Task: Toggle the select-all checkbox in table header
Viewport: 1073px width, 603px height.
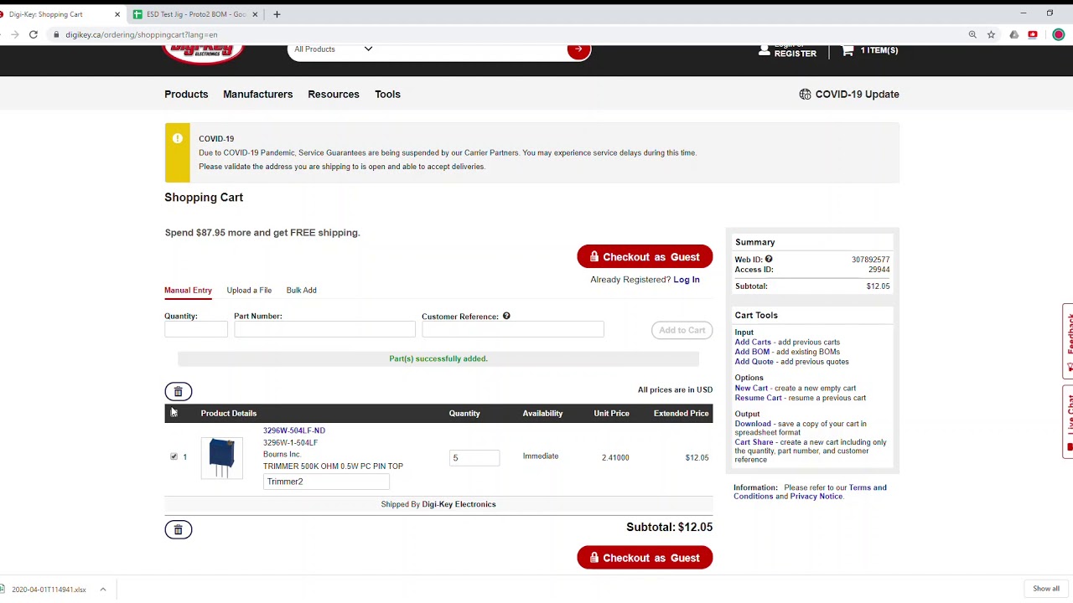Action: tap(174, 413)
